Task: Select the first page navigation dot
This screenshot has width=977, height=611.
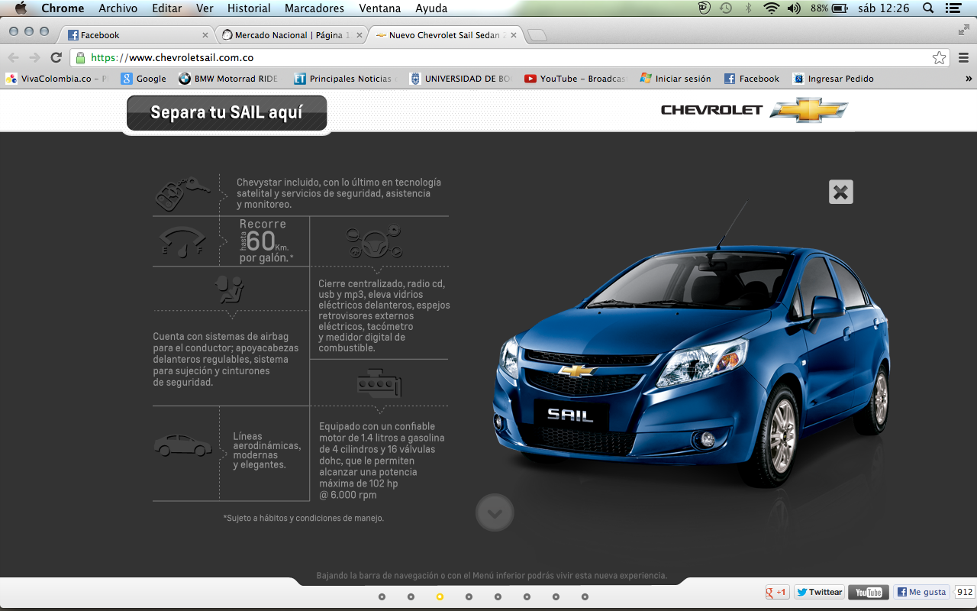Action: click(382, 596)
